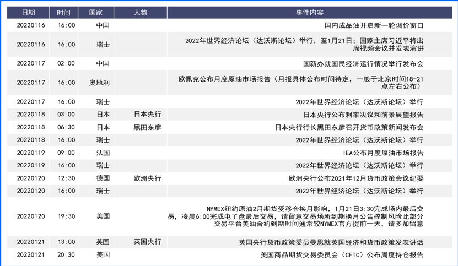Screen dimensions: 458x266
Task: Select the time cell 19:30
Action: coord(66,216)
